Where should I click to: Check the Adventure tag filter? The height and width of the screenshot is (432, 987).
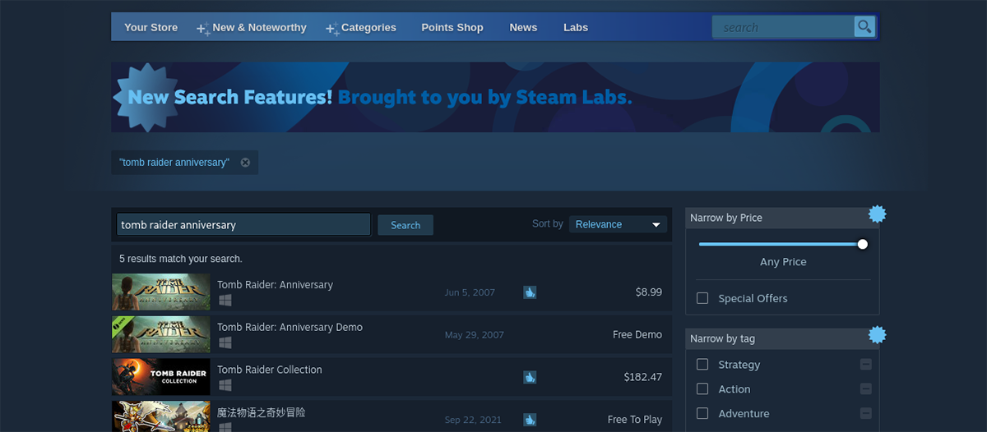[x=702, y=414]
